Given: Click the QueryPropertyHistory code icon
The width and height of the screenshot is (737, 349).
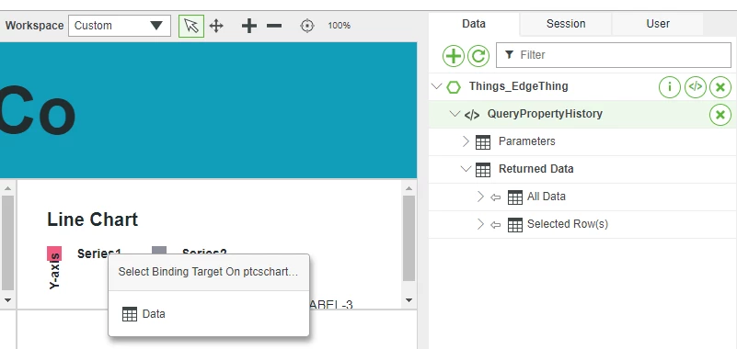Looking at the screenshot, I should click(472, 115).
